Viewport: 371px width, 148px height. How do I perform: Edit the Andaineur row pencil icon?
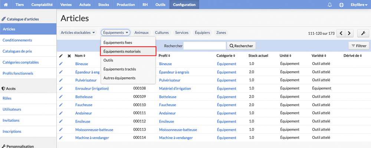point(61,113)
